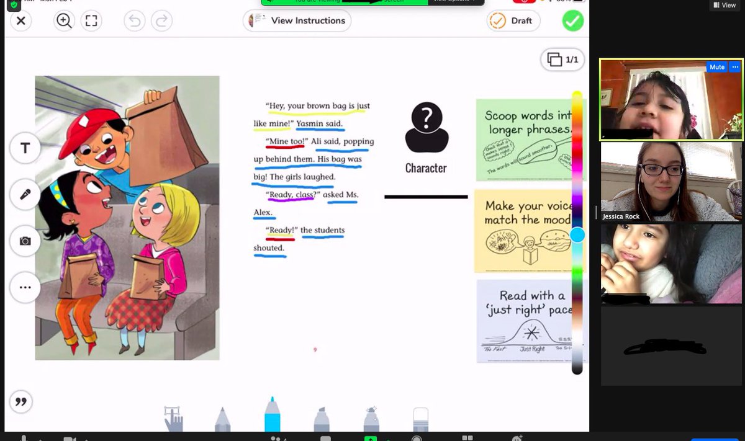Close the activity with the X button
The image size is (745, 441).
click(x=21, y=20)
